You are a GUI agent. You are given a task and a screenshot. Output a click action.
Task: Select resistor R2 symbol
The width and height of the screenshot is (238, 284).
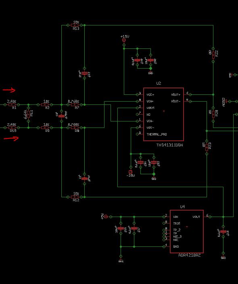(x=45, y=105)
